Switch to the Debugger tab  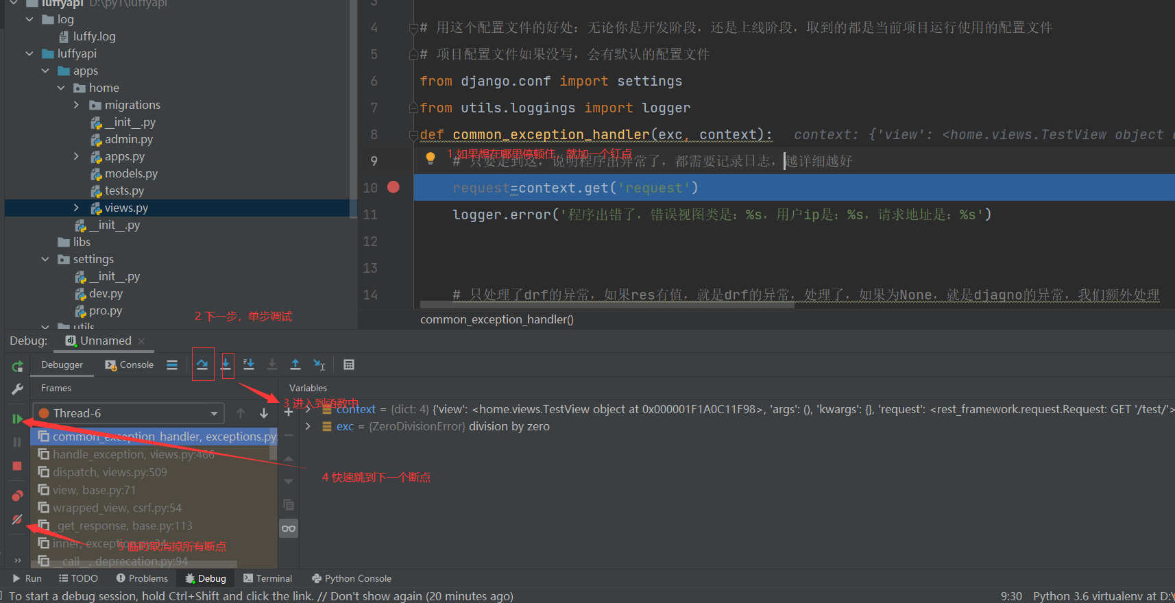(x=62, y=365)
